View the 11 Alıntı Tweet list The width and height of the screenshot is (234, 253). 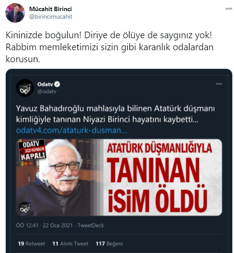(x=70, y=244)
